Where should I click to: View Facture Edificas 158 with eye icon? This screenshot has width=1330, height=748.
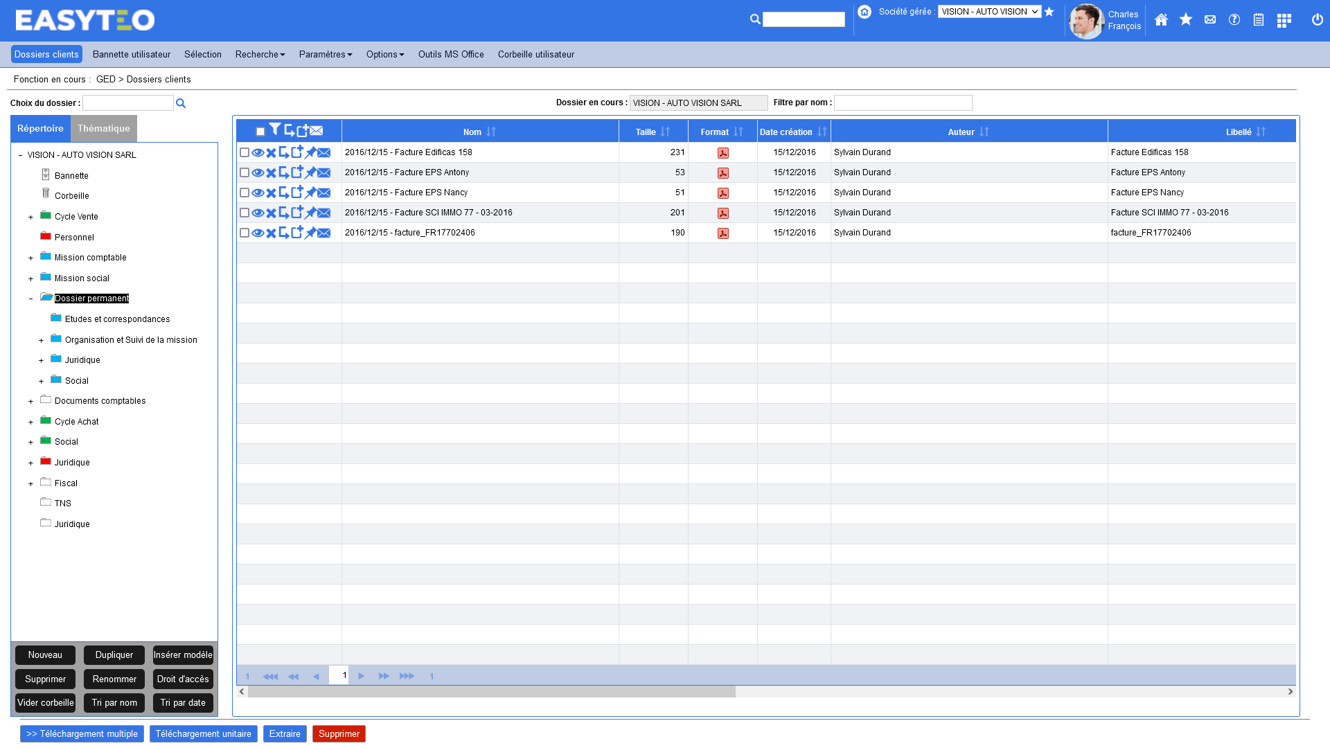coord(258,153)
